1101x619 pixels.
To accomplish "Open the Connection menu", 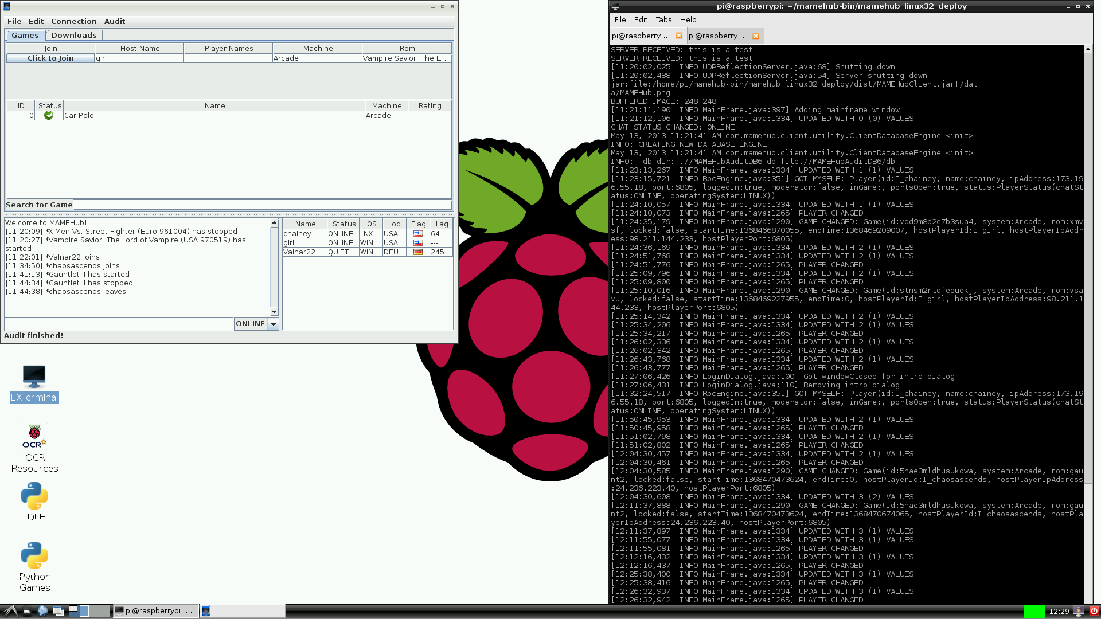I will tap(74, 21).
